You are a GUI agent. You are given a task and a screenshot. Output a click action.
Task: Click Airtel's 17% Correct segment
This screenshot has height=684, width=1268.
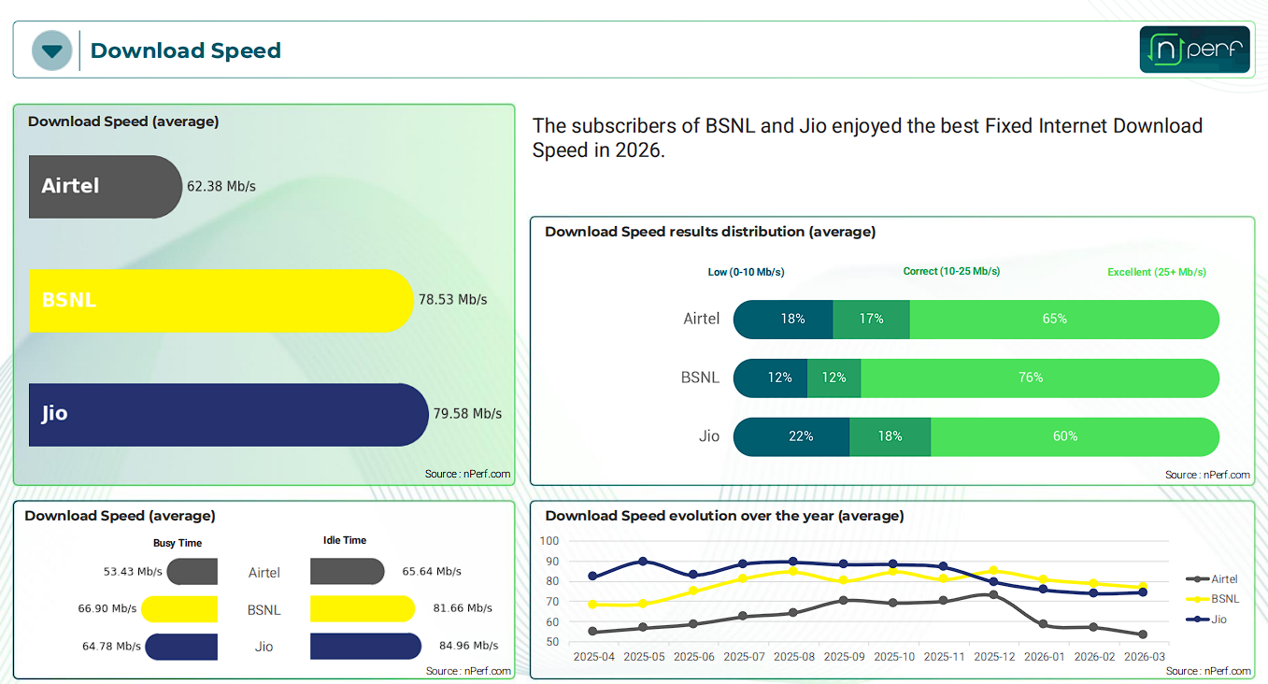click(871, 320)
